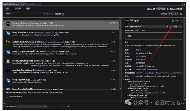Close the NuGet: MoqExercise tab
The height and width of the screenshot is (111, 190).
(24, 4)
